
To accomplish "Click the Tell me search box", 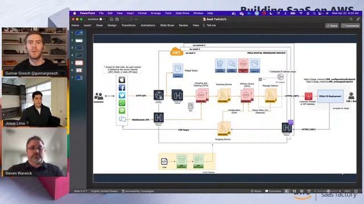I will point(209,25).
